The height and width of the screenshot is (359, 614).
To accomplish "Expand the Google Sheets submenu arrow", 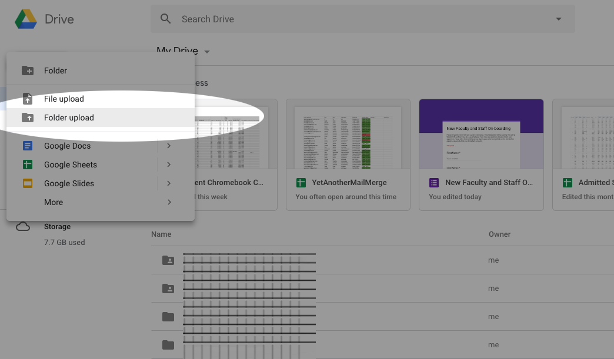I will (x=169, y=165).
